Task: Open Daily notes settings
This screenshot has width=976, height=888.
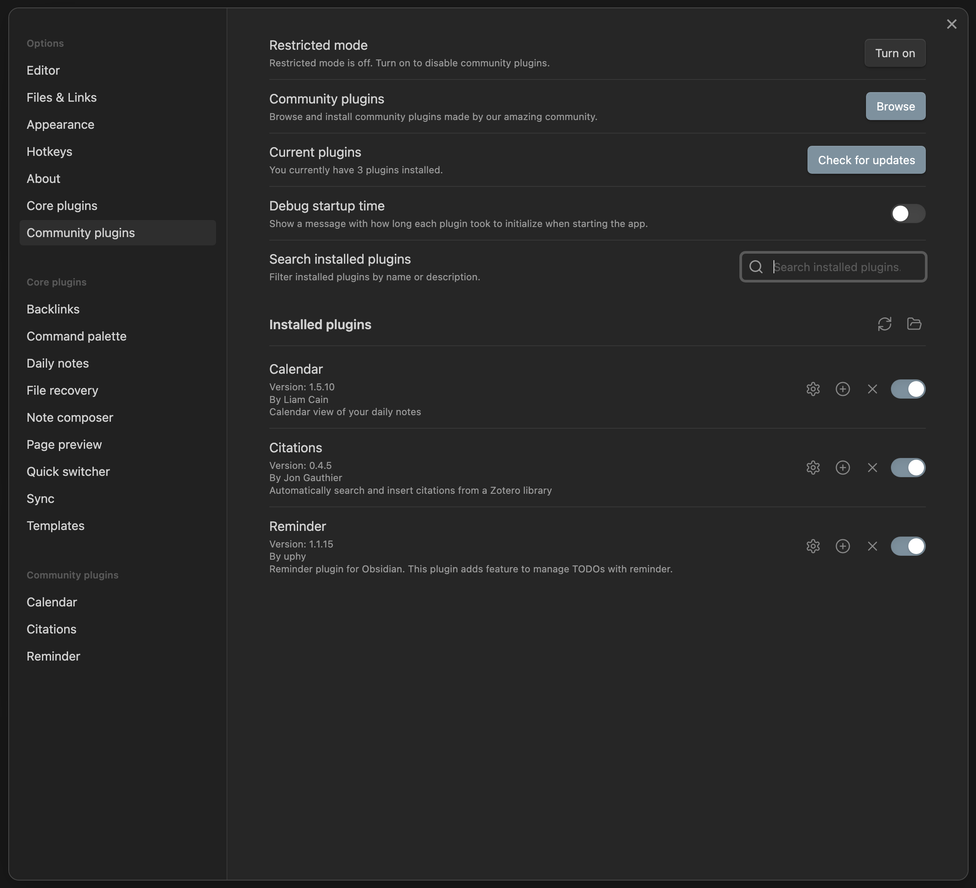Action: click(118, 363)
